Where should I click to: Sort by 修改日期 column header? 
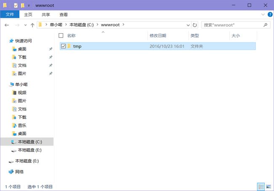[158, 36]
